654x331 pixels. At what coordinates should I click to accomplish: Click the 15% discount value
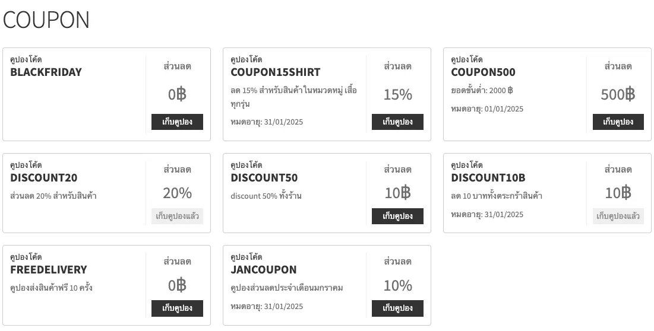coord(397,95)
